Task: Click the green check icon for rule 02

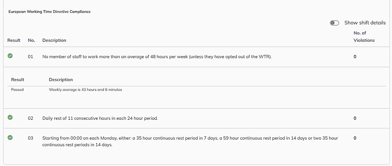Action: coord(10,117)
